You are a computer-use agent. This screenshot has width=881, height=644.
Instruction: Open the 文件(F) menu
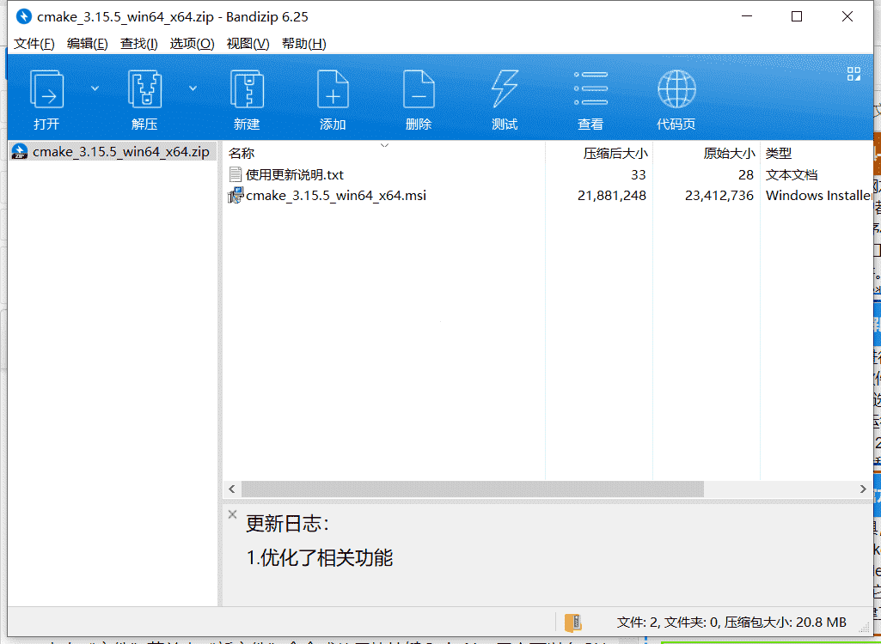[34, 43]
